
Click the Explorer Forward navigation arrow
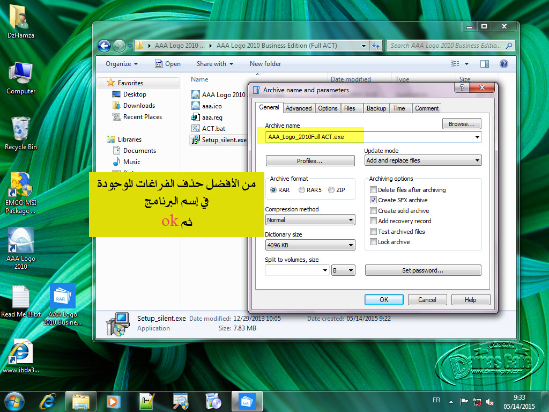coord(119,46)
